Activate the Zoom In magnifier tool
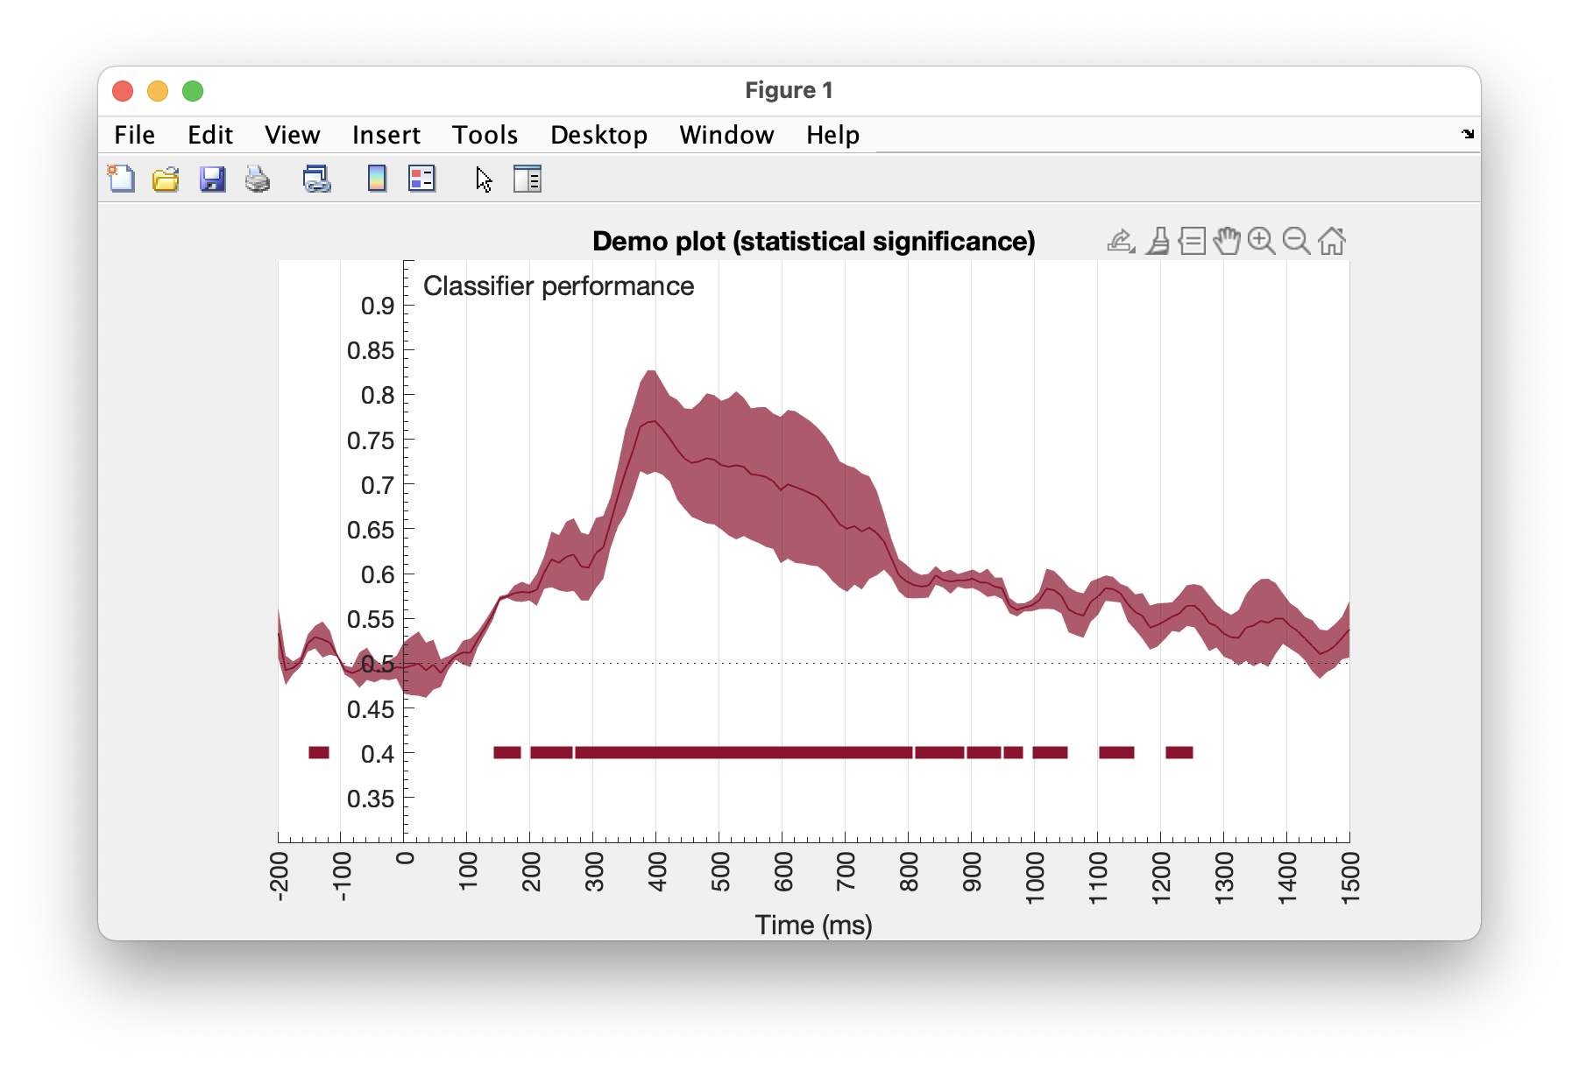Image resolution: width=1579 pixels, height=1070 pixels. pos(1262,241)
